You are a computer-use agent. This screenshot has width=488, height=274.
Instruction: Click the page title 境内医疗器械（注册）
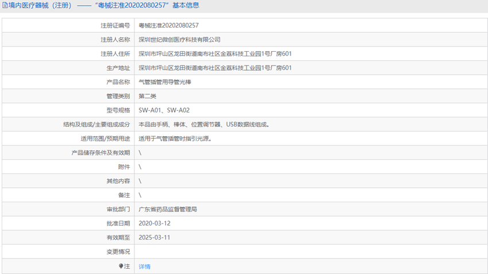(40, 5)
